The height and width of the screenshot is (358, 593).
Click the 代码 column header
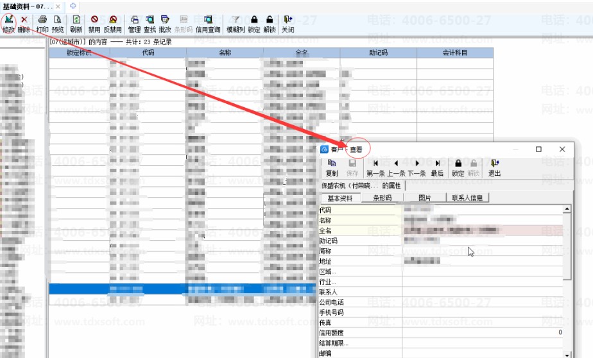click(148, 53)
